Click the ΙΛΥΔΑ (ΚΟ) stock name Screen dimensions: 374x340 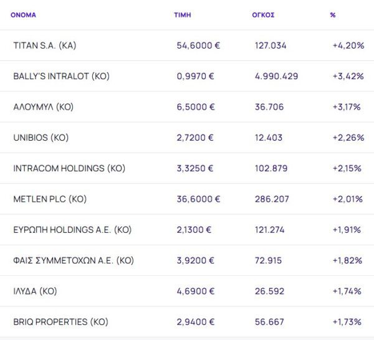click(x=39, y=291)
